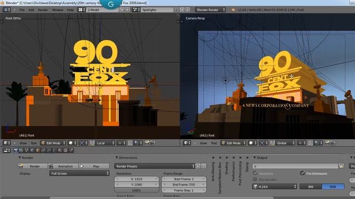Image resolution: width=355 pixels, height=199 pixels.
Task: Open Edit Mode dropdown in left viewport
Action: 53,143
